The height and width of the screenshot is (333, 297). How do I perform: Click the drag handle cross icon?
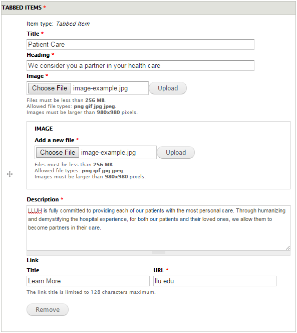[x=10, y=174]
